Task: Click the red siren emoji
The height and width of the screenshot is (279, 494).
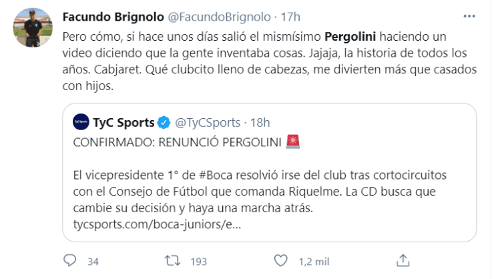Action: [292, 141]
